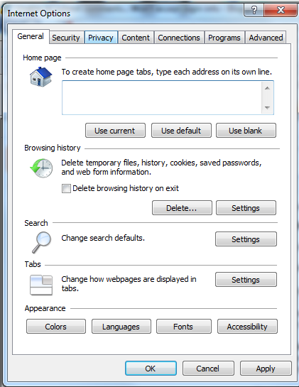The height and width of the screenshot is (387, 299).
Task: Click the blue house Home page icon
Action: (x=40, y=77)
